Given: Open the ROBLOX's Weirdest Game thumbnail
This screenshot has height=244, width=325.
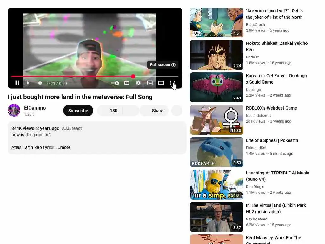Looking at the screenshot, I should 216,120.
